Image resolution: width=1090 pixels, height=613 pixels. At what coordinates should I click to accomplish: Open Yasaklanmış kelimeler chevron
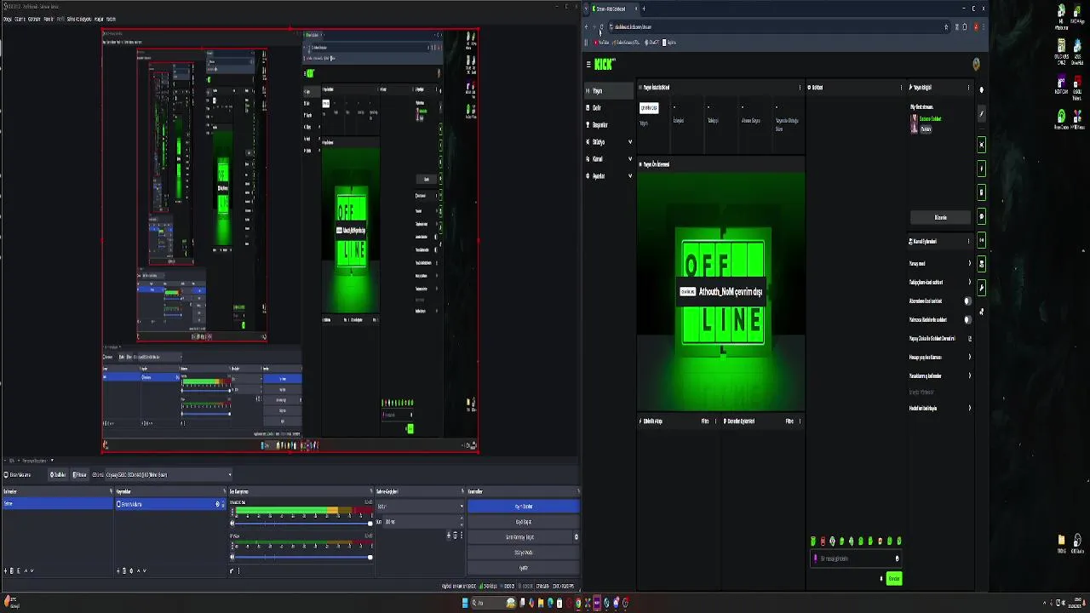(x=969, y=375)
